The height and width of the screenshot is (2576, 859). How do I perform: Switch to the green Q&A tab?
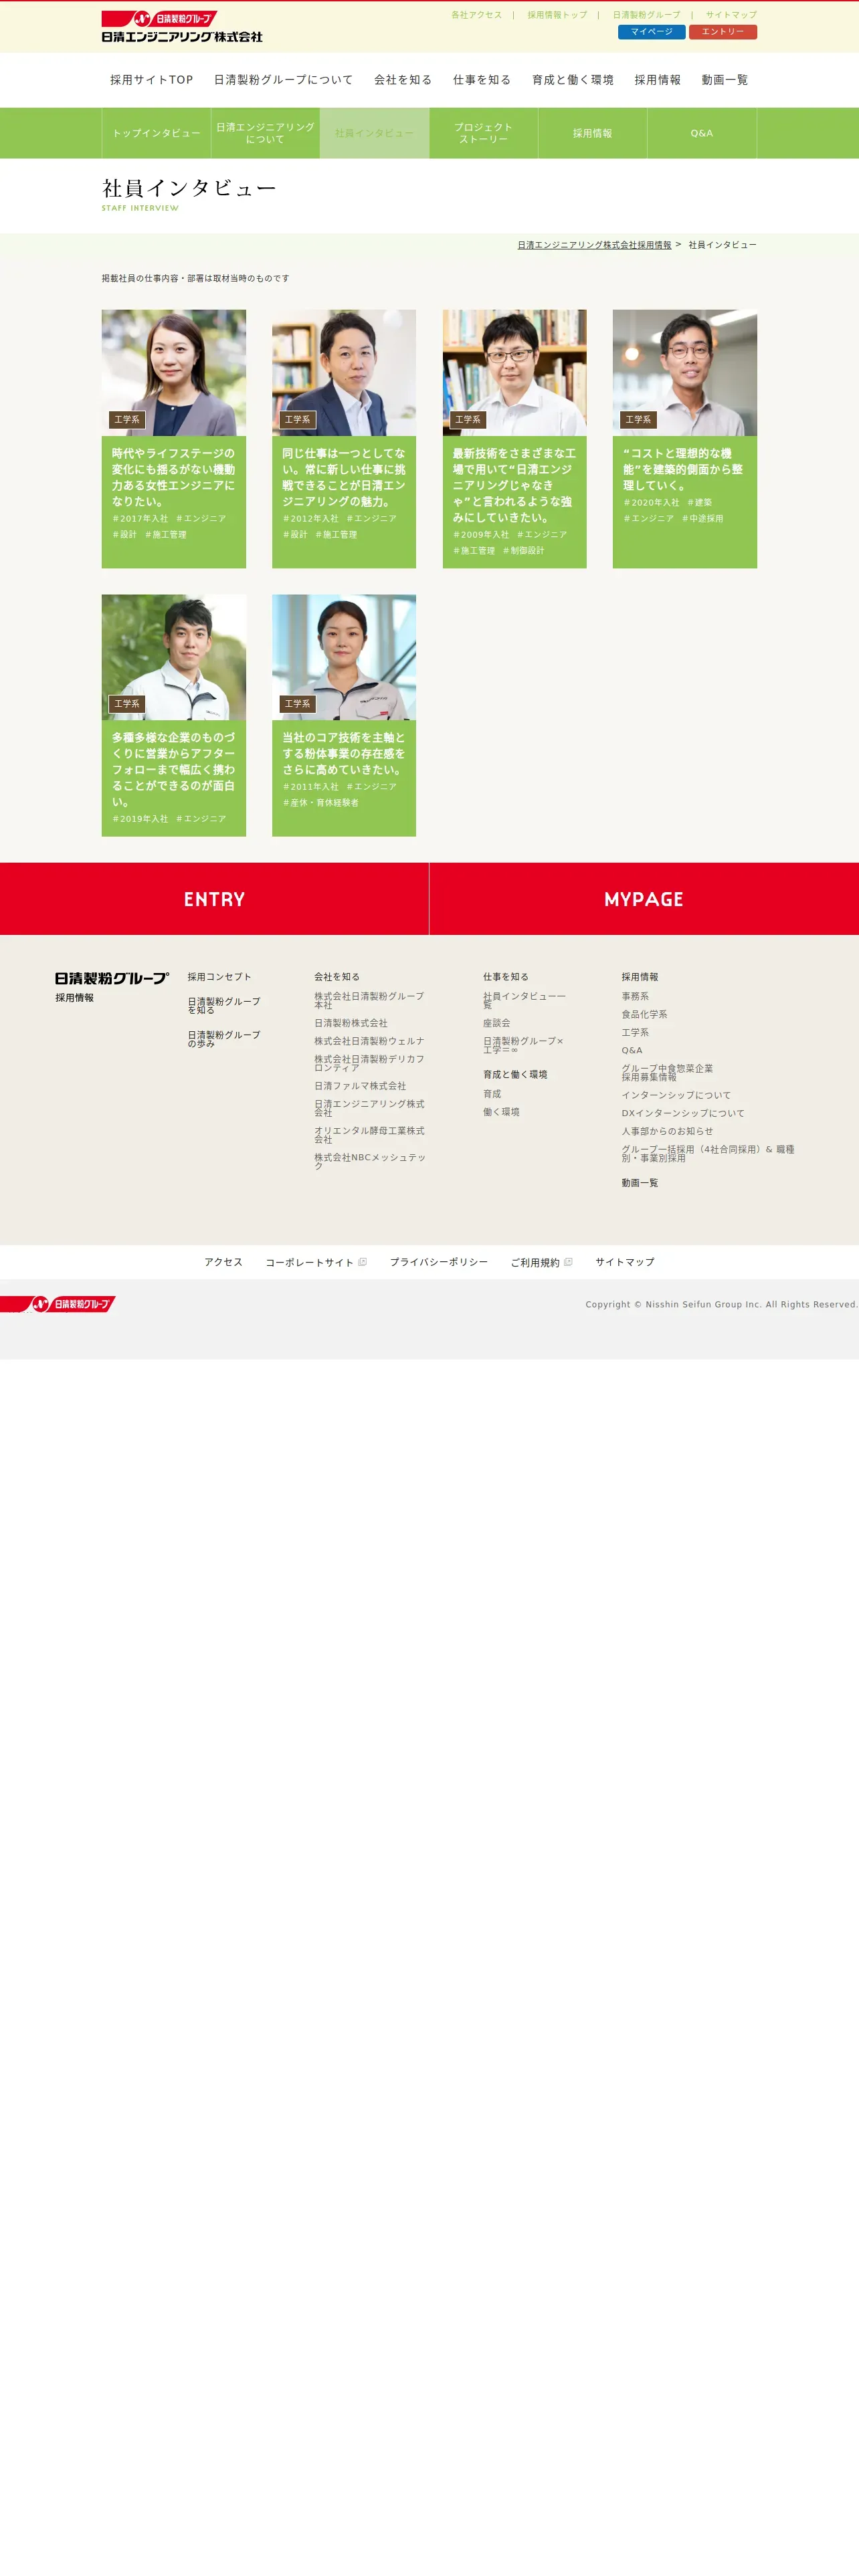tap(702, 133)
